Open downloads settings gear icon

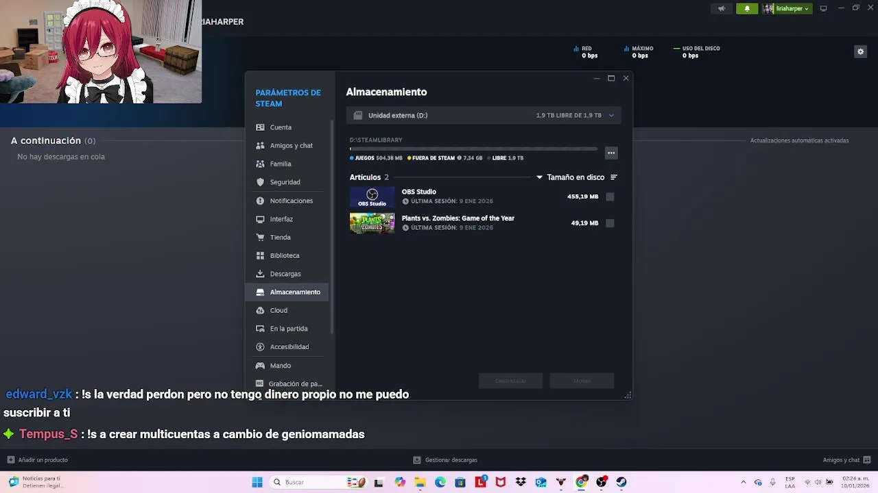point(860,51)
